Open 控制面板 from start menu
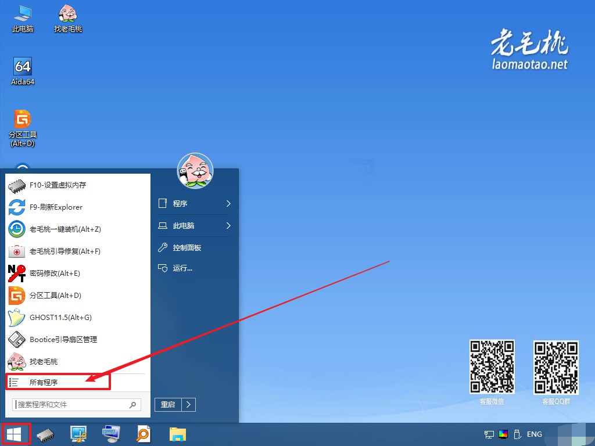The image size is (595, 446). click(194, 247)
